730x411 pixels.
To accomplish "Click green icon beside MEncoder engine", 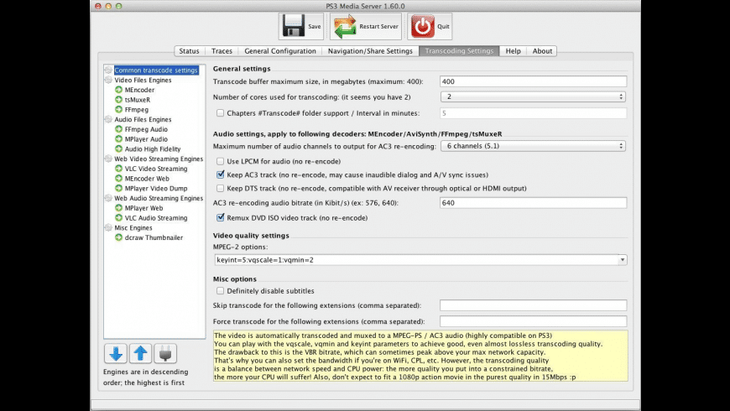I will [118, 90].
